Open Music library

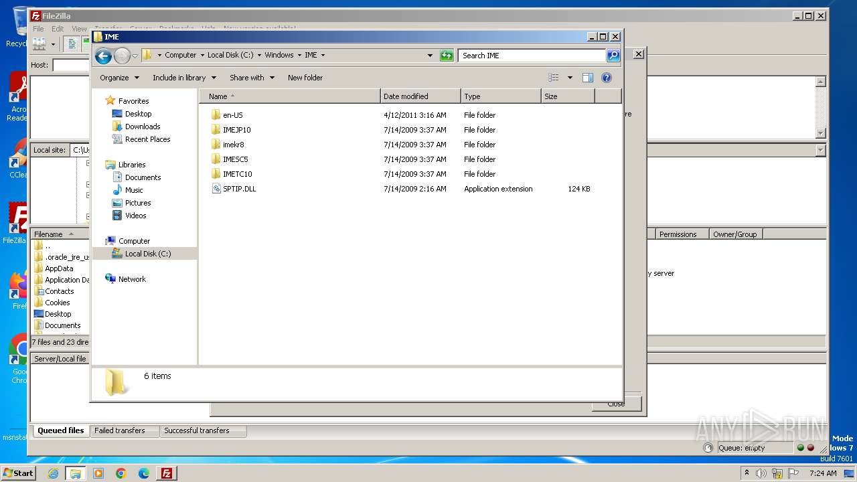coord(134,190)
